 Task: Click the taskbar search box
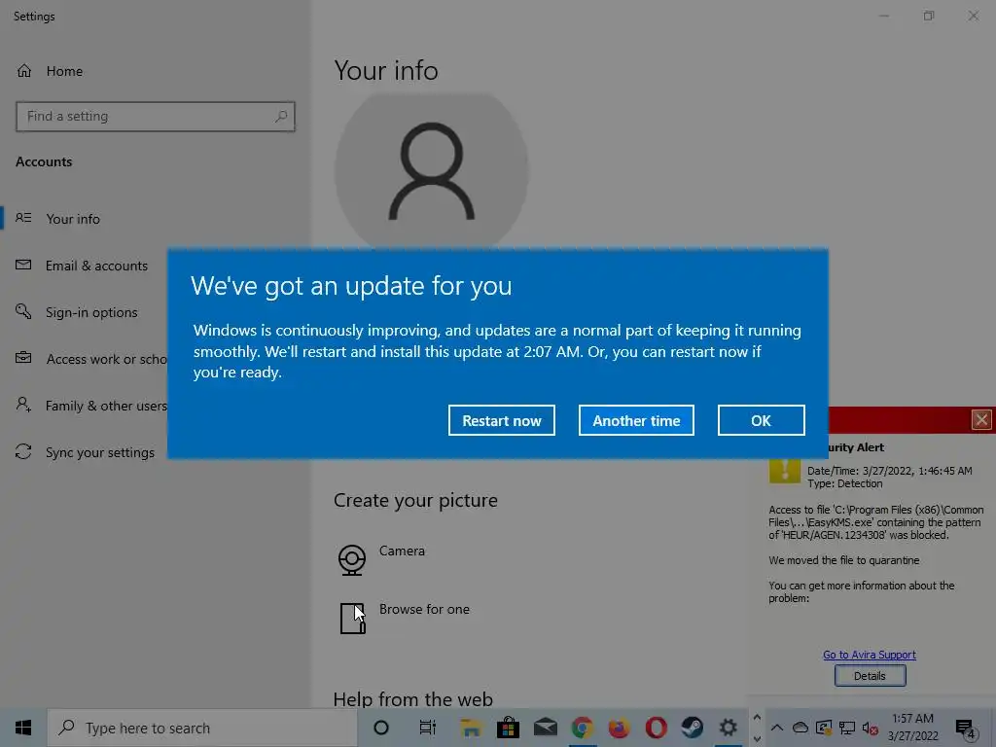click(x=202, y=728)
